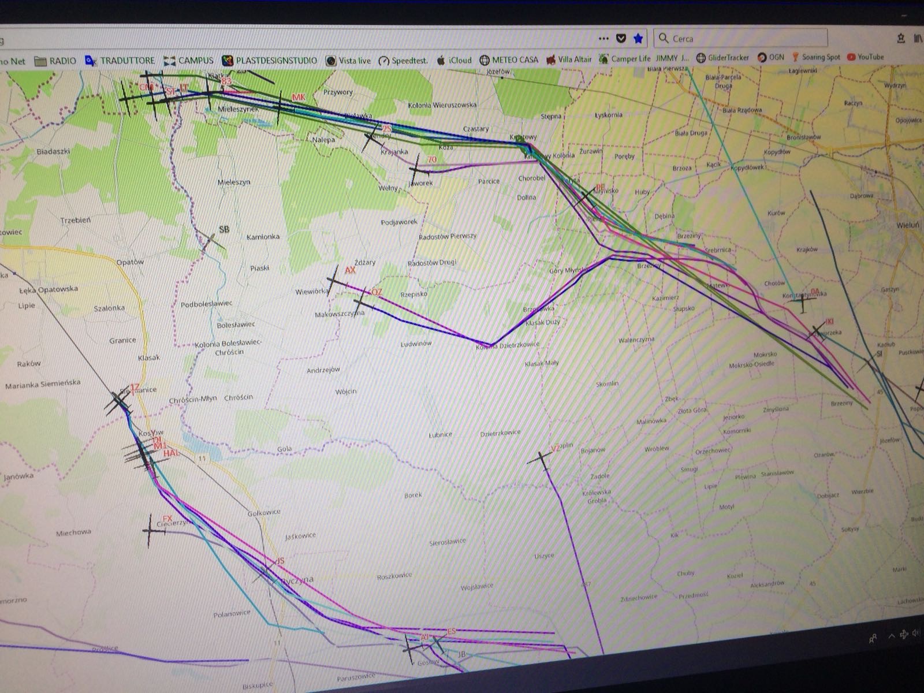Open the Vista live bookmark
Image resolution: width=924 pixels, height=693 pixels.
tap(348, 60)
